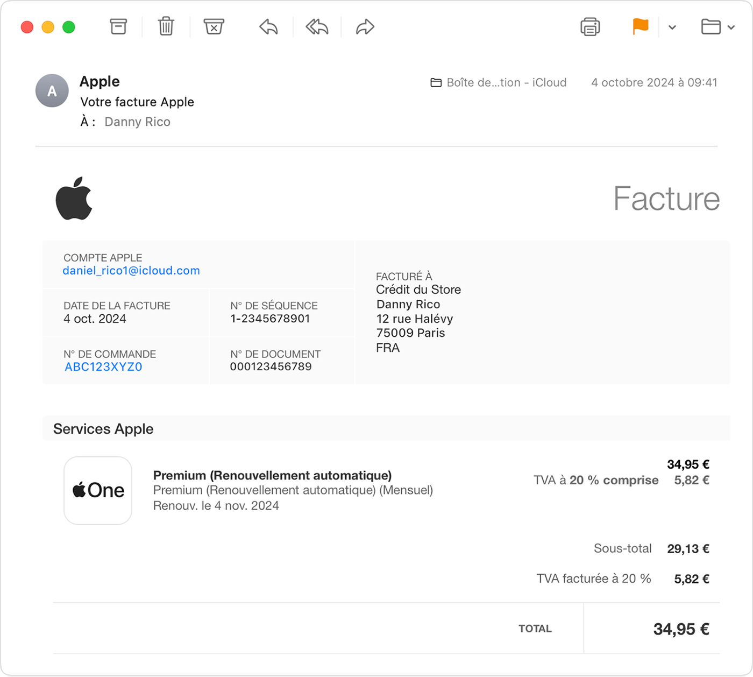Mark the message as junk

point(214,26)
